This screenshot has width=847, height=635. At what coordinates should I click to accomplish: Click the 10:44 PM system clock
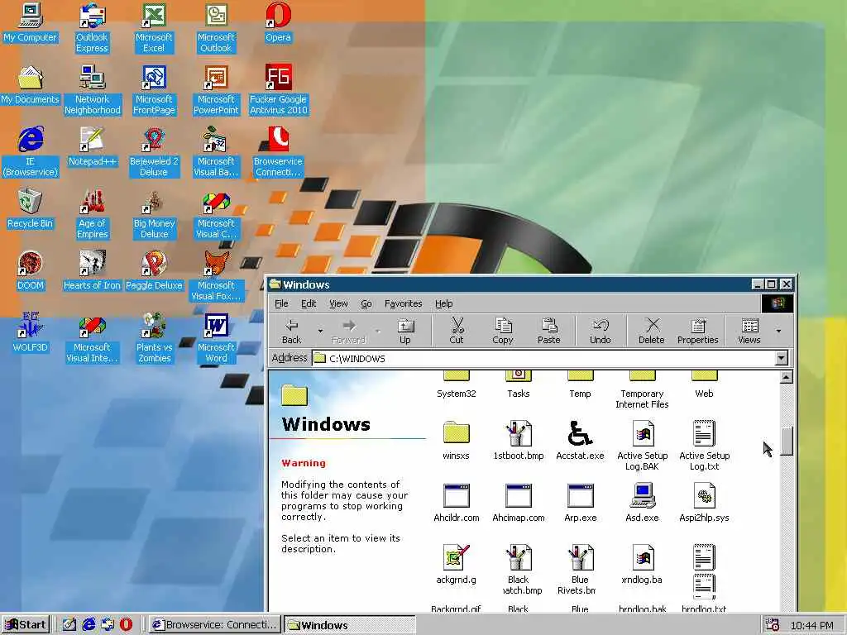(811, 625)
